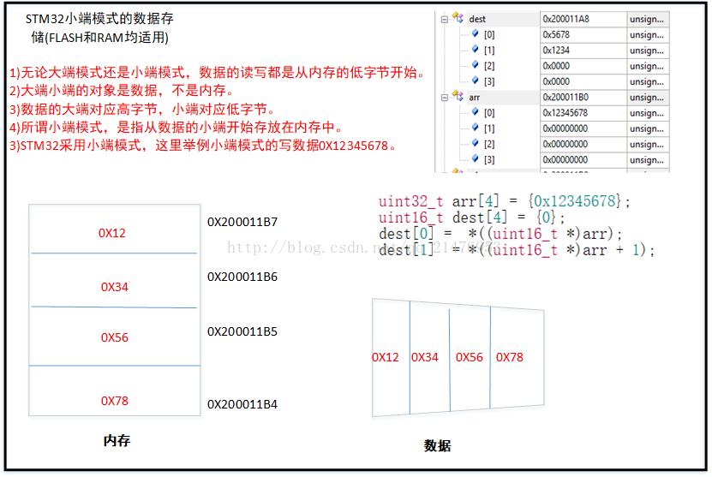Click red note about STM32采用小端模式 0X12345678
Screen dimensions: 712x477
pyautogui.click(x=203, y=146)
